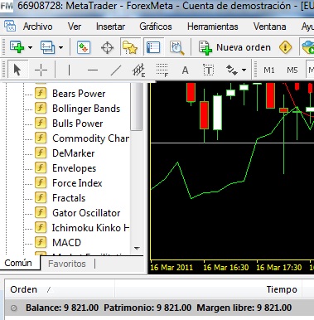Click the navigator scrollbar down arrow
This screenshot has width=314, height=320.
[137, 249]
